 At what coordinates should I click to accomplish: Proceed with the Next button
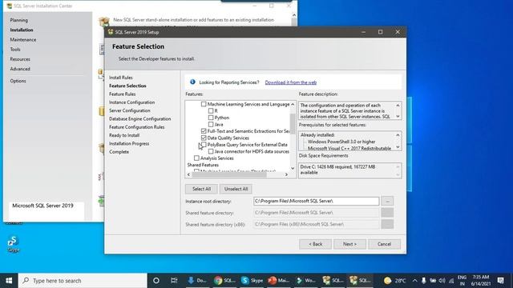349,244
